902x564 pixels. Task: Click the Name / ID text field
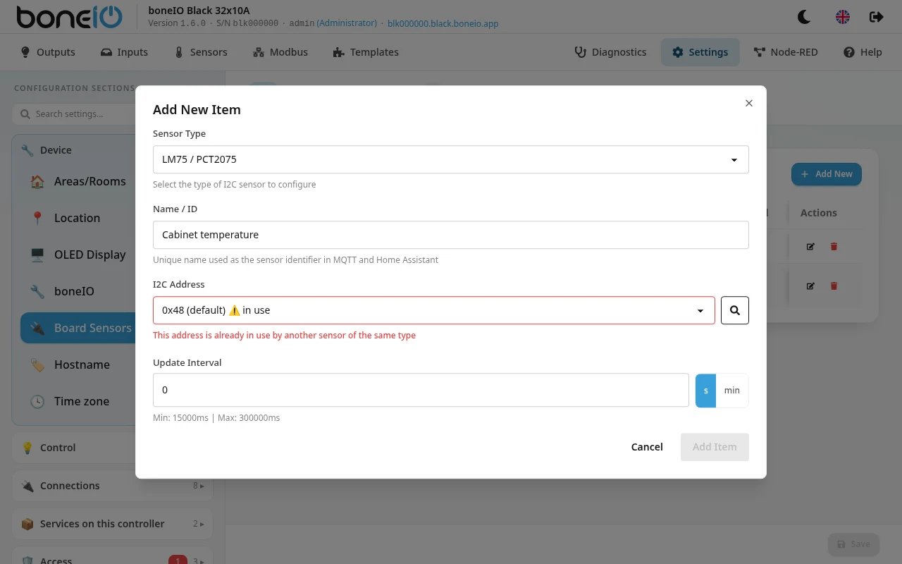451,235
